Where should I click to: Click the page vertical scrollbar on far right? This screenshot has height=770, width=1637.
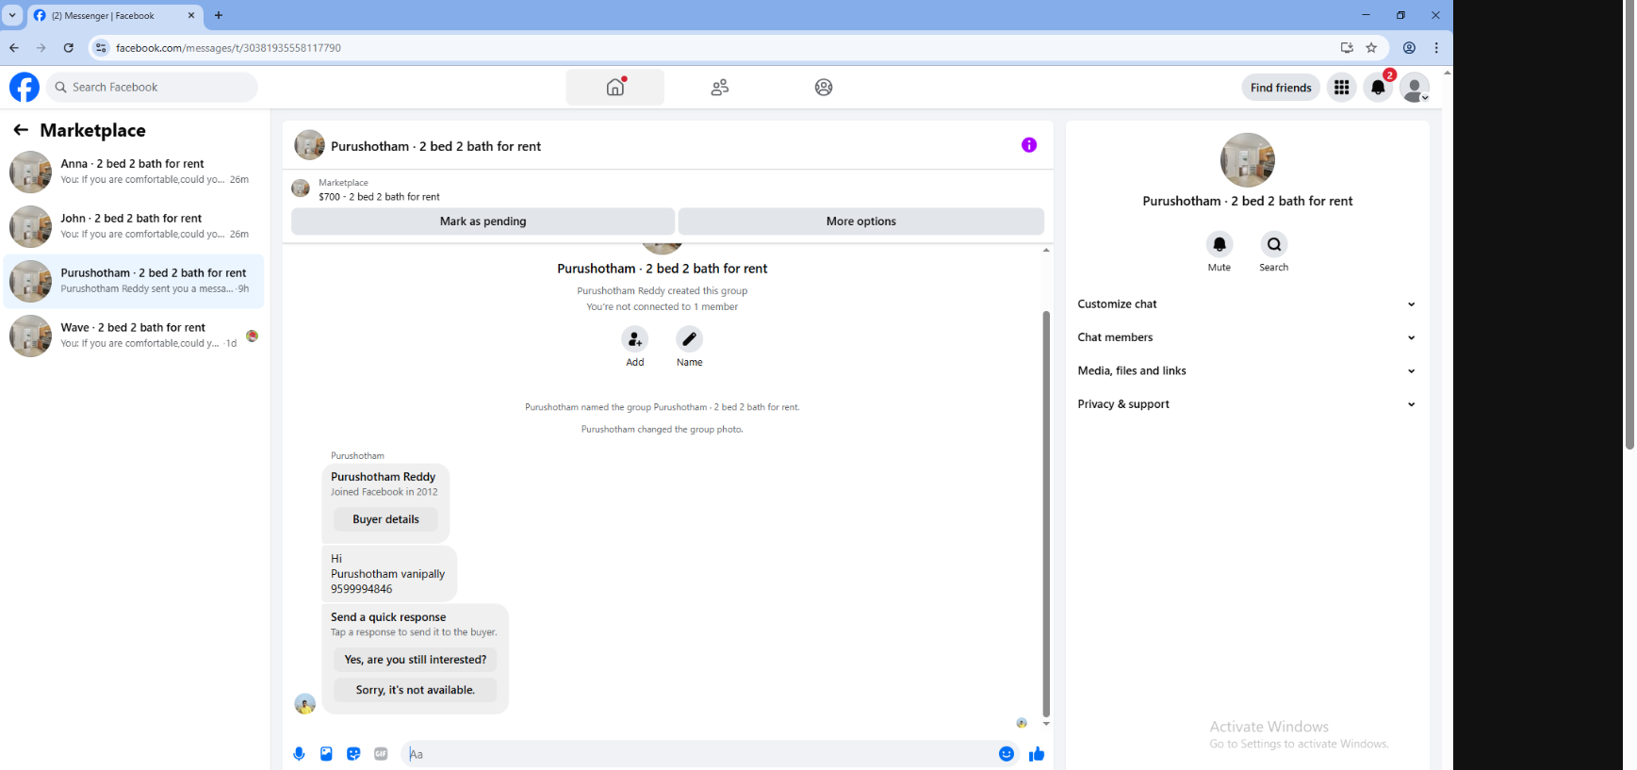tap(1629, 226)
